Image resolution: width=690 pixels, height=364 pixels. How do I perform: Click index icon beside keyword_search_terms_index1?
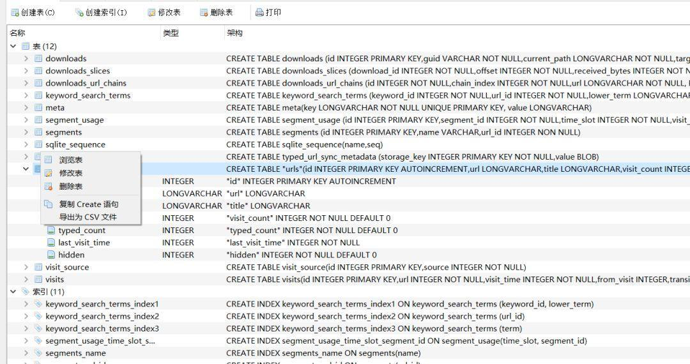tap(38, 304)
